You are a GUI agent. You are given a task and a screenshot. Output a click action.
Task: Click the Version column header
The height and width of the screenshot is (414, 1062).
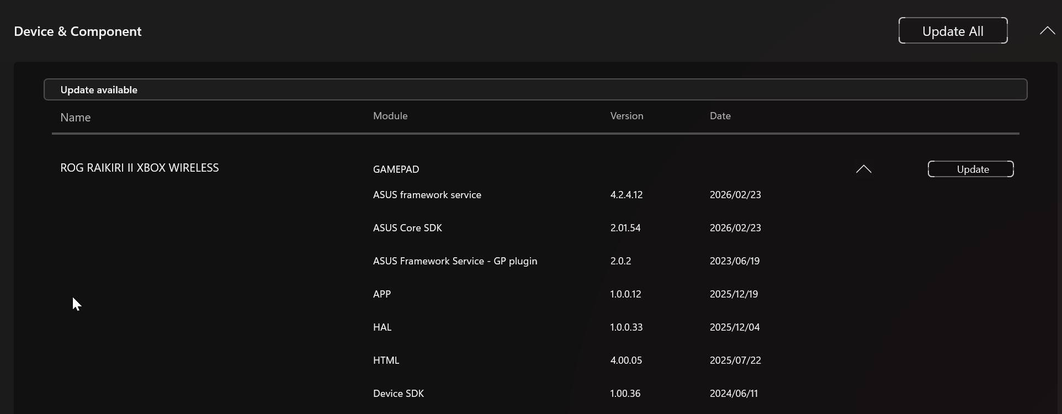click(626, 116)
